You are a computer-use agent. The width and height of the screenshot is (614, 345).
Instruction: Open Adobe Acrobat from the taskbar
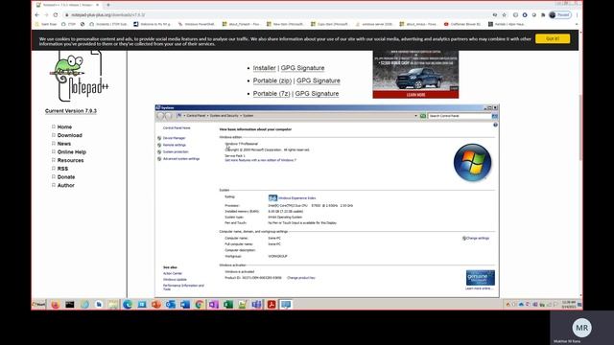click(272, 305)
